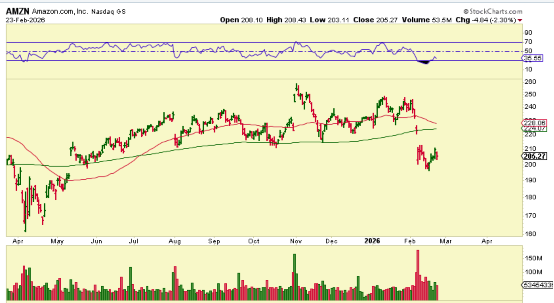This screenshot has width=554, height=303.
Task: Click the Aug label on time axis
Action: click(175, 241)
